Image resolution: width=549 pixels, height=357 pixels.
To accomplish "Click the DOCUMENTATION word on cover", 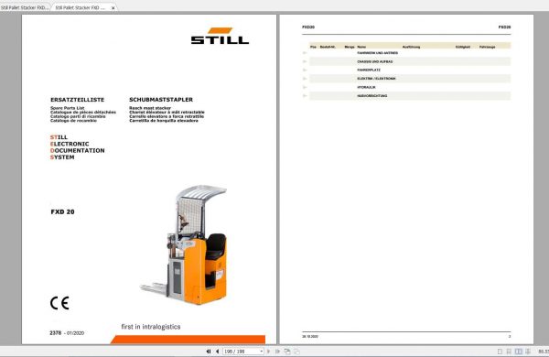I will point(78,151).
